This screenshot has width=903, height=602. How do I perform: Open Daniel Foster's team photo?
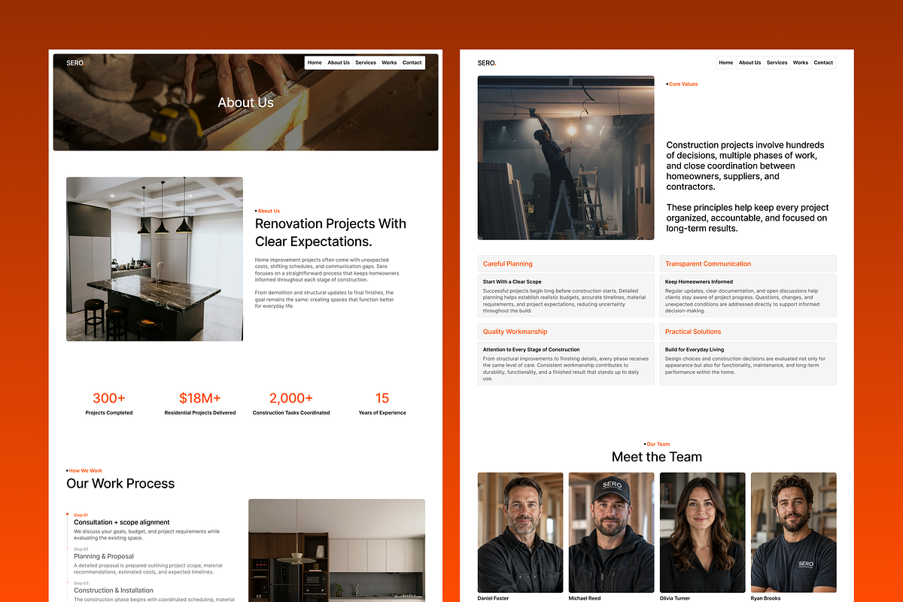coord(520,533)
